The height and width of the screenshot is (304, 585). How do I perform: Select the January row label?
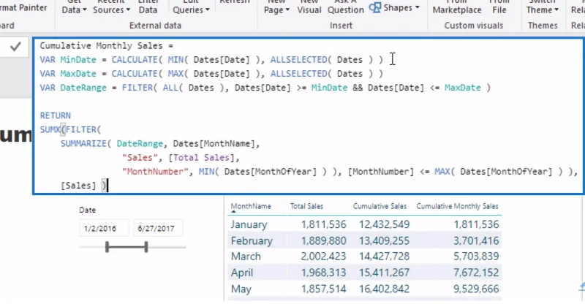point(249,224)
